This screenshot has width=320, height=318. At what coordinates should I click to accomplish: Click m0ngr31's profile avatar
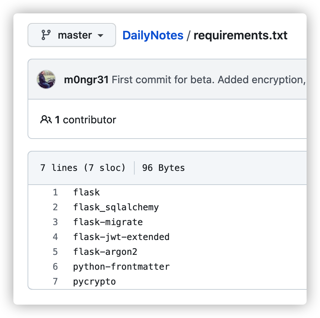click(x=46, y=79)
